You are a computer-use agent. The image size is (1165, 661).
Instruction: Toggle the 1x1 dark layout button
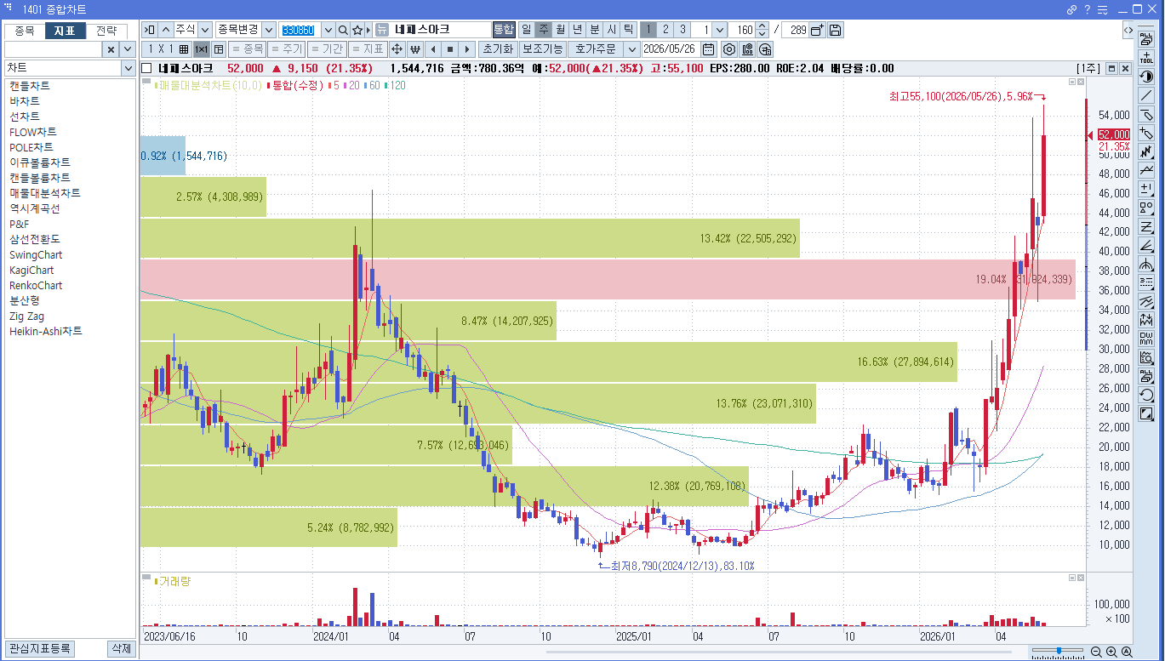click(x=201, y=48)
